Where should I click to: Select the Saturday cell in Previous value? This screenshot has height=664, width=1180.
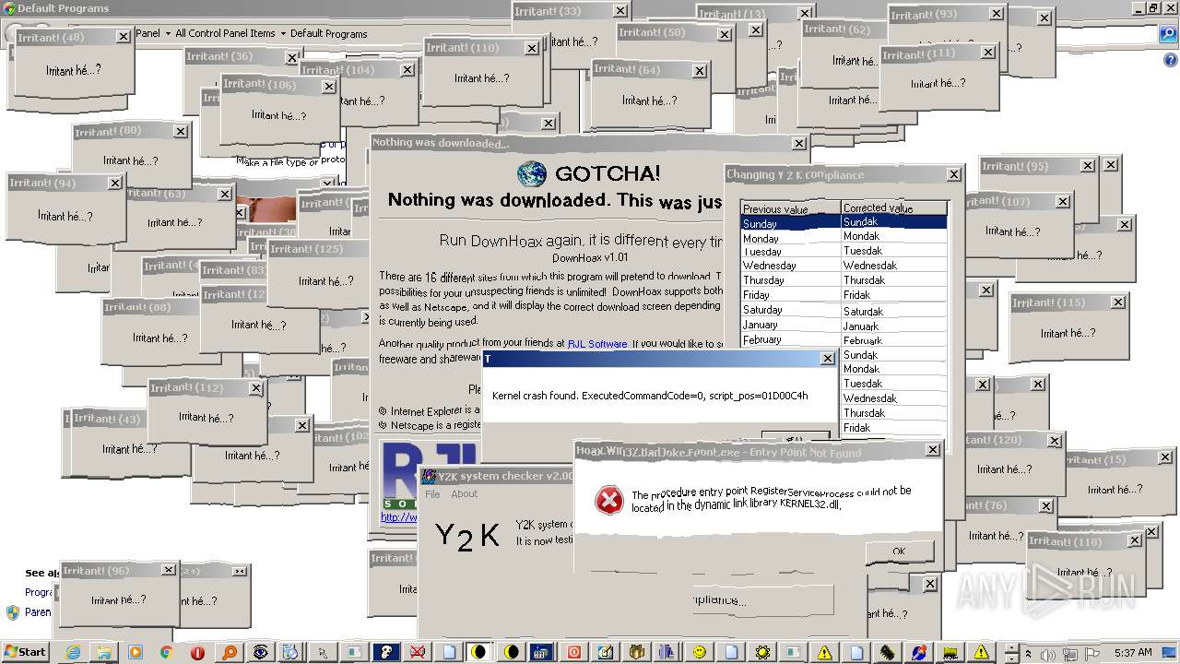pyautogui.click(x=791, y=310)
